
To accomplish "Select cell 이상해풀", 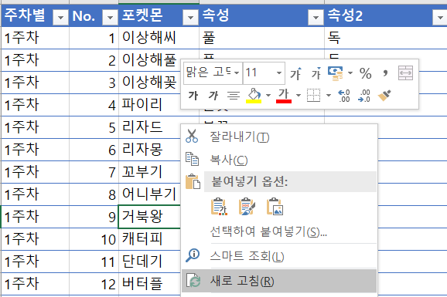I will point(150,60).
